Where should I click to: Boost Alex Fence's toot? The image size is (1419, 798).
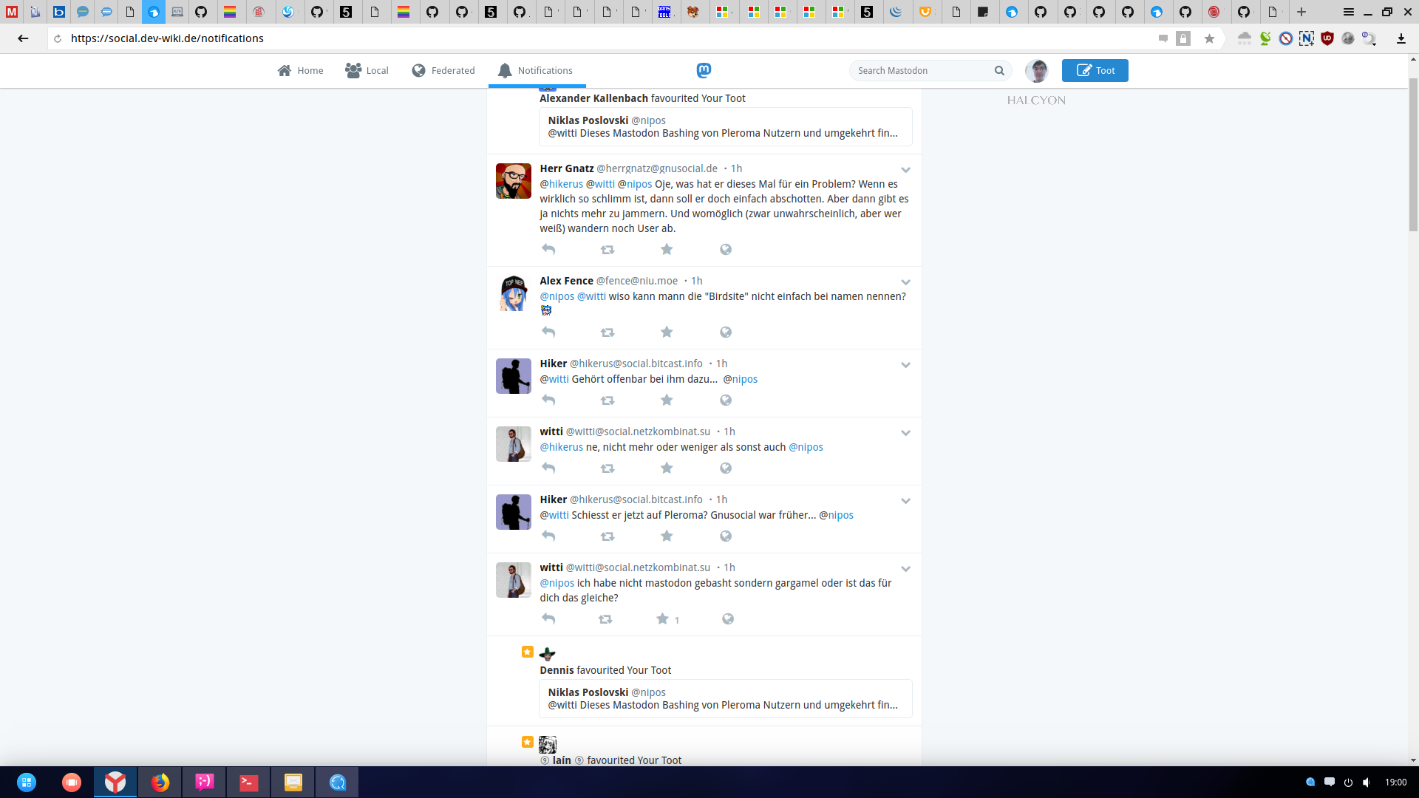coord(608,332)
